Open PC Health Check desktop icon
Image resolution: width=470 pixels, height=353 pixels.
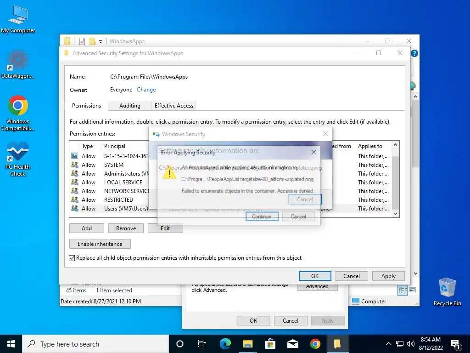click(x=18, y=159)
